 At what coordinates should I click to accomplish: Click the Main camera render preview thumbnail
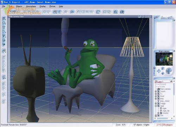point(164,59)
